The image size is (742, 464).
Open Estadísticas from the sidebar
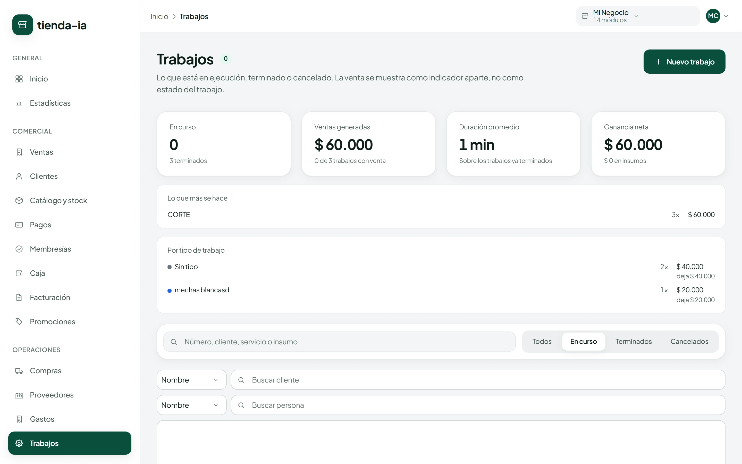click(70, 103)
